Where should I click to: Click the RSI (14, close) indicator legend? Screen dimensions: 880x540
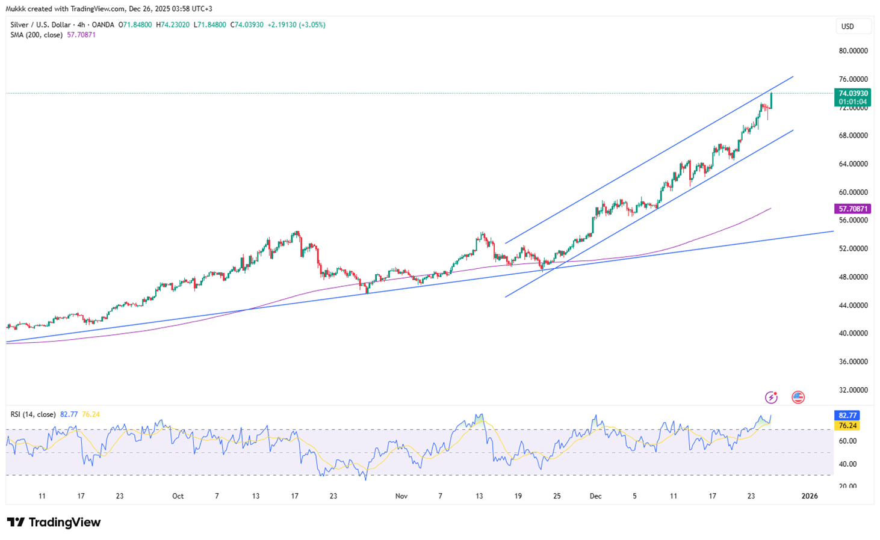(x=33, y=414)
